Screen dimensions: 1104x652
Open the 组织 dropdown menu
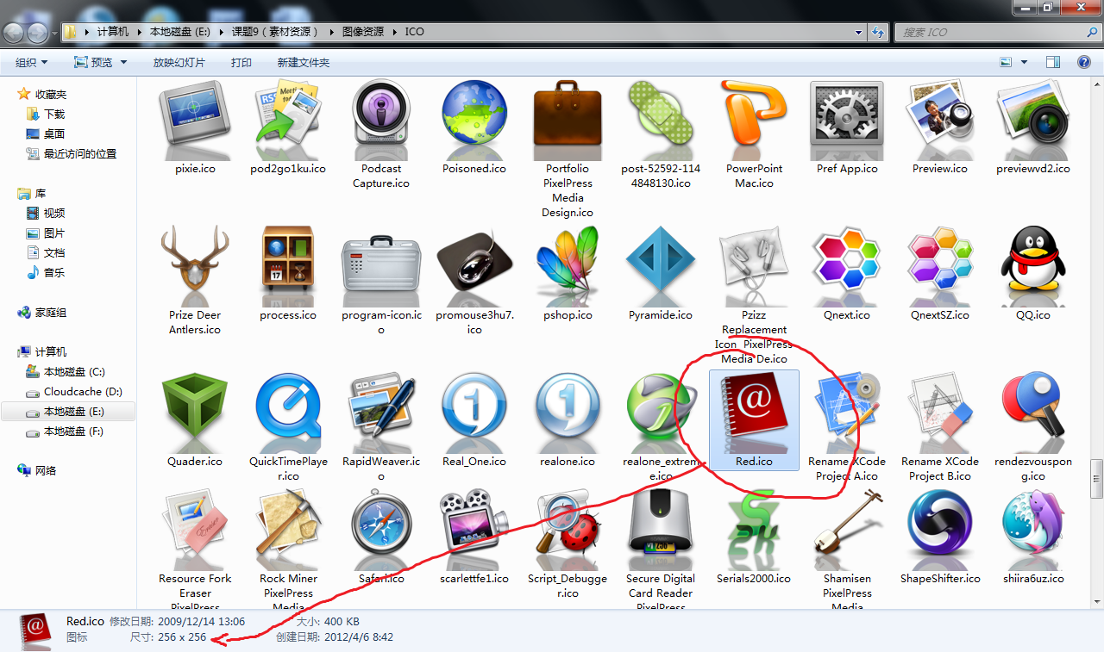point(31,63)
